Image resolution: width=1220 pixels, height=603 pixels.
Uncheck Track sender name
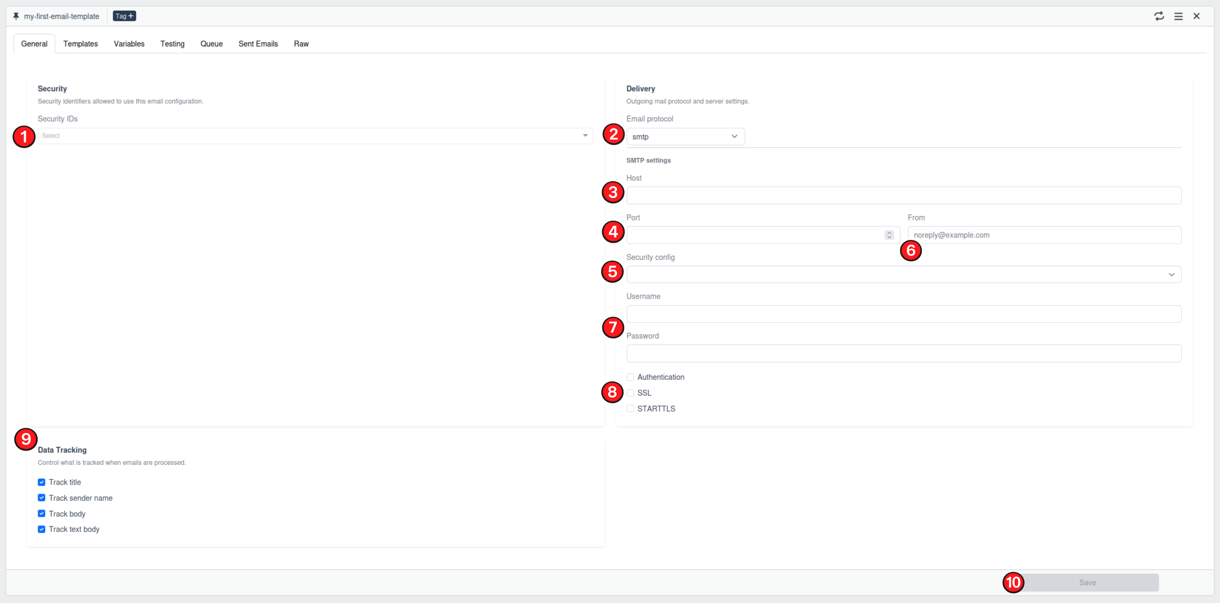(x=42, y=498)
